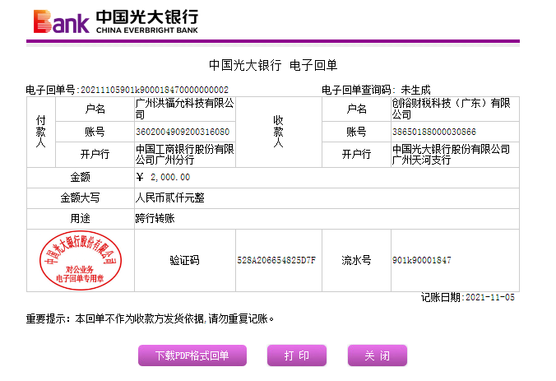This screenshot has width=556, height=381.
Task: Select payer name 广州洪福允科技有限公司
Action: click(x=185, y=109)
